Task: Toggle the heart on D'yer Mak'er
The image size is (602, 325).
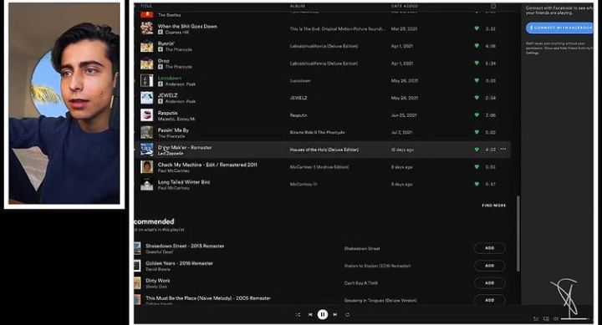Action: (477, 150)
